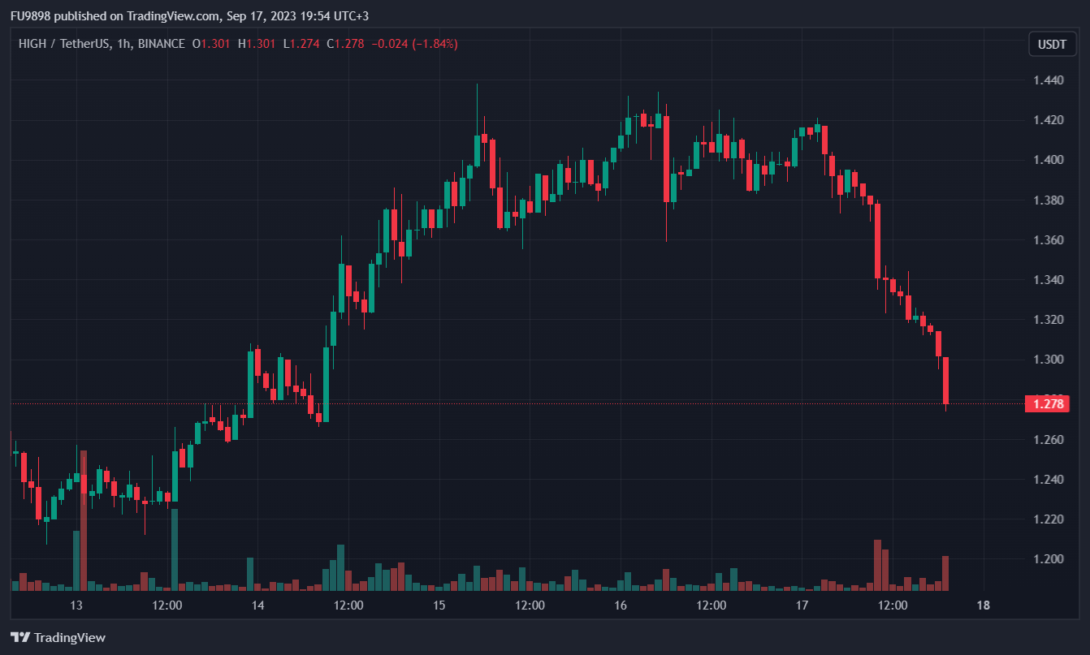Viewport: 1090px width, 655px height.
Task: Click the −0.024 (−1.84%) change value
Action: 414,44
